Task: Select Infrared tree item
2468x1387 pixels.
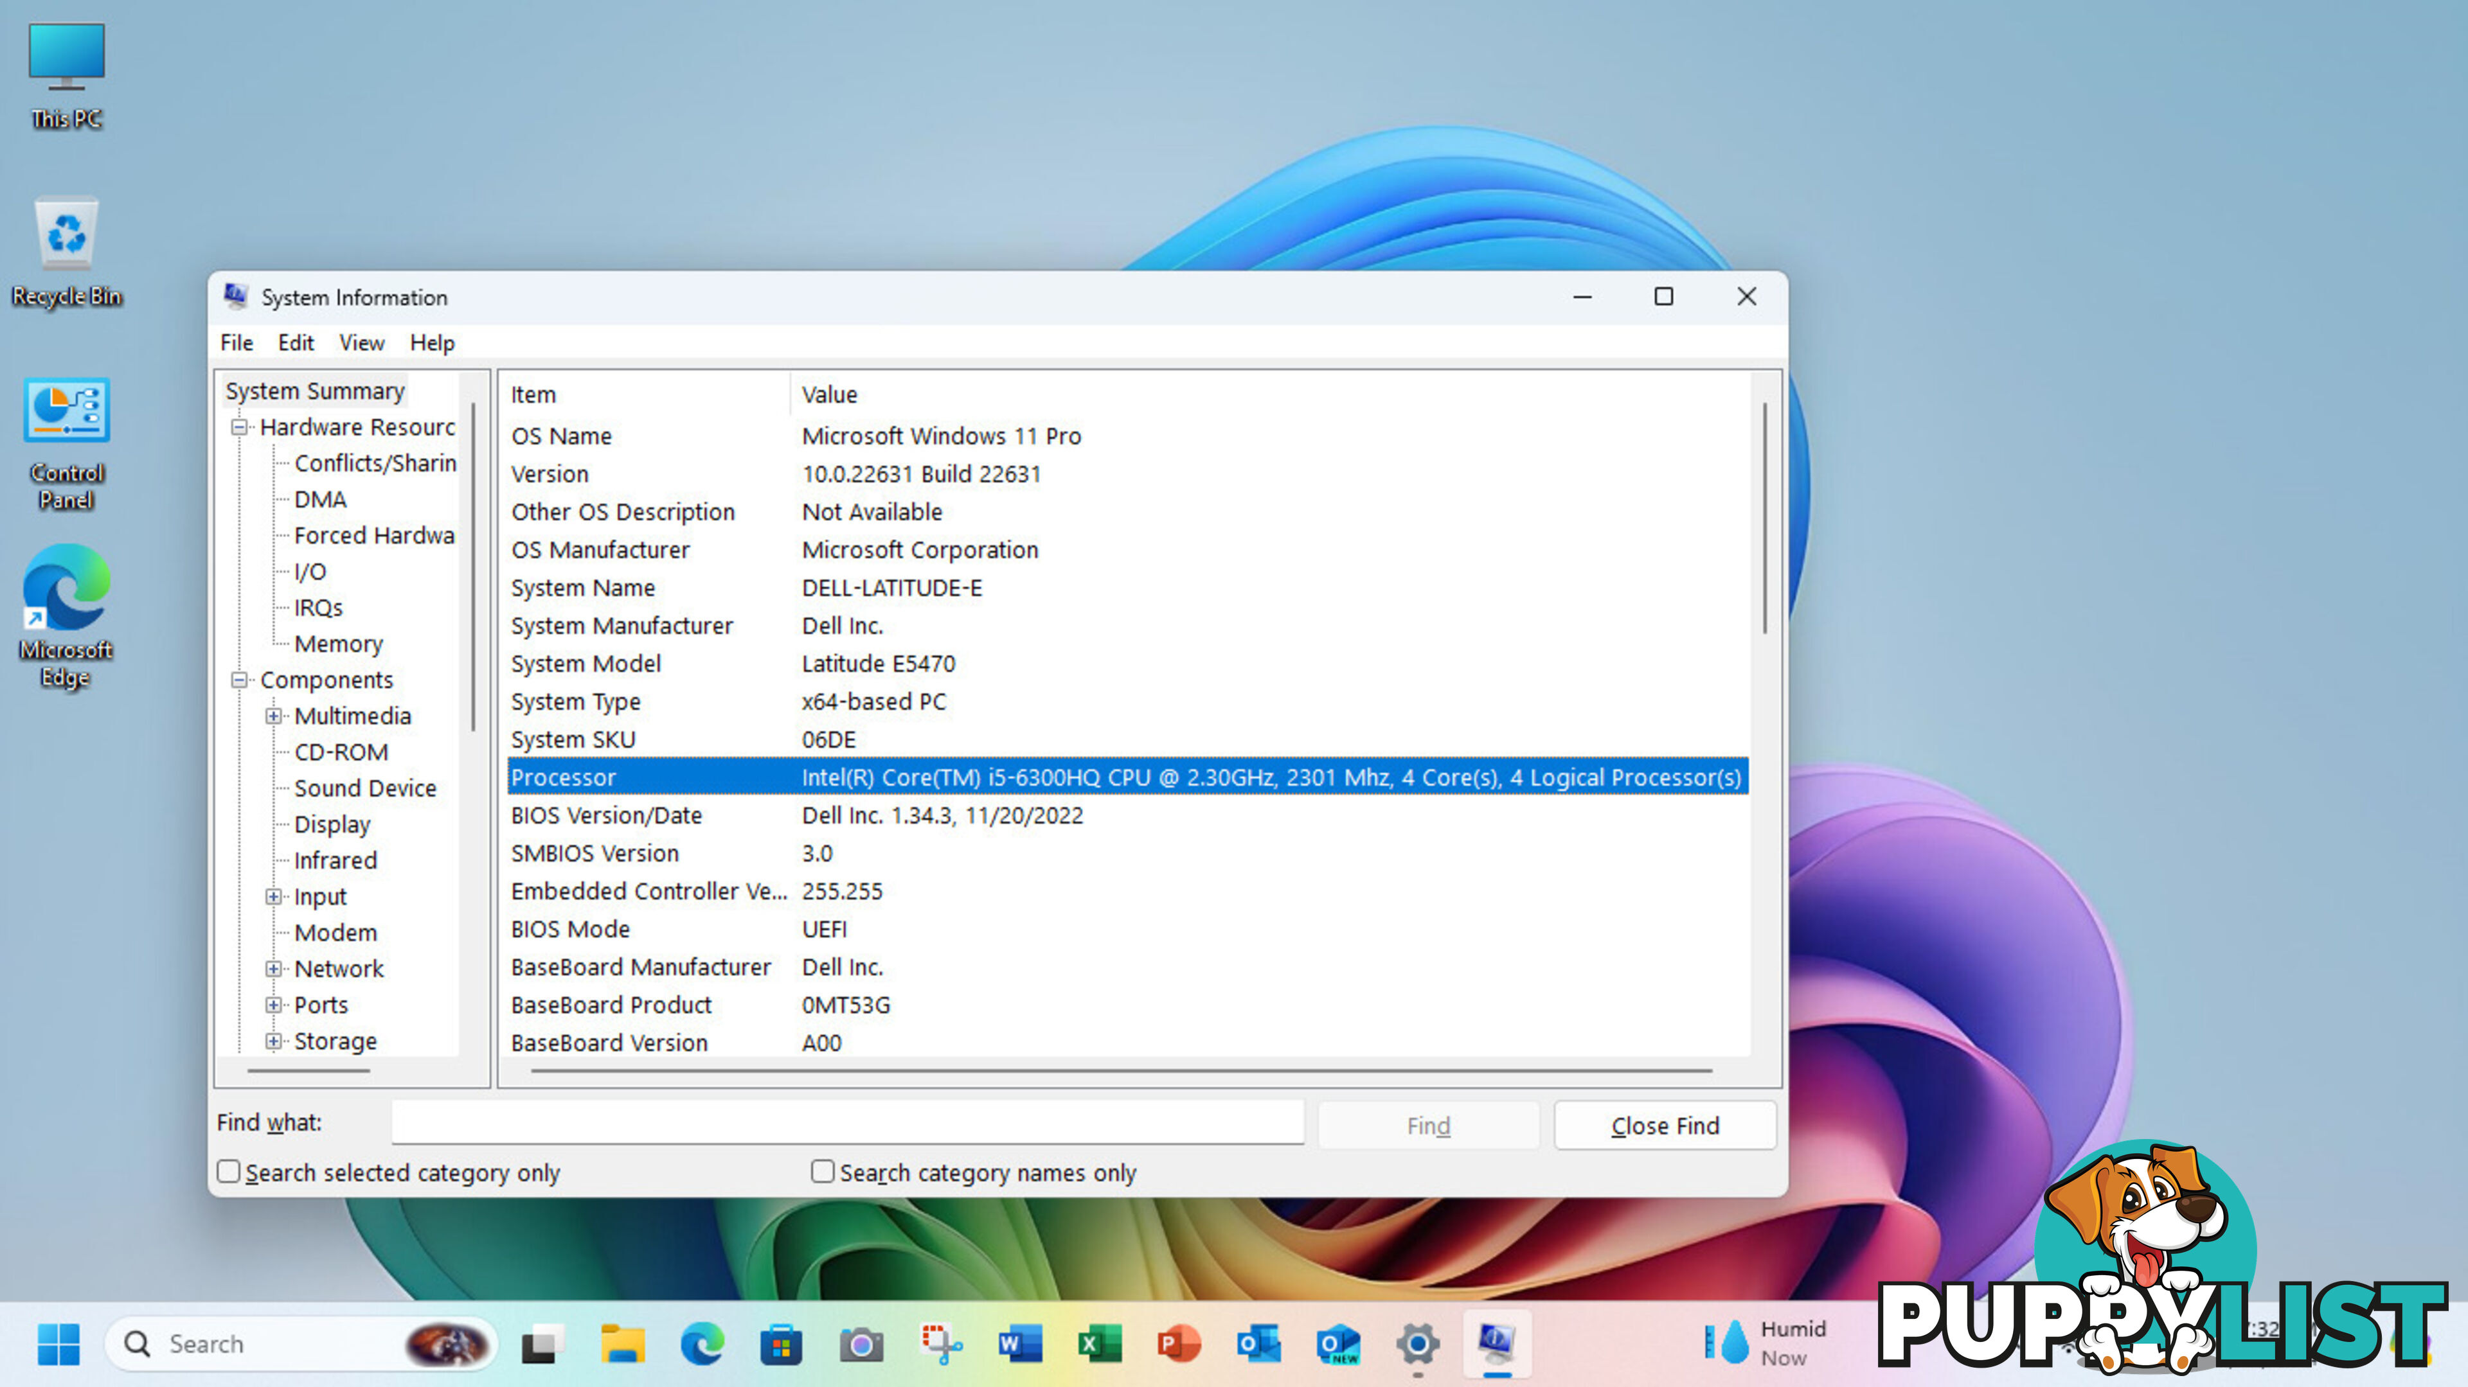Action: [335, 860]
